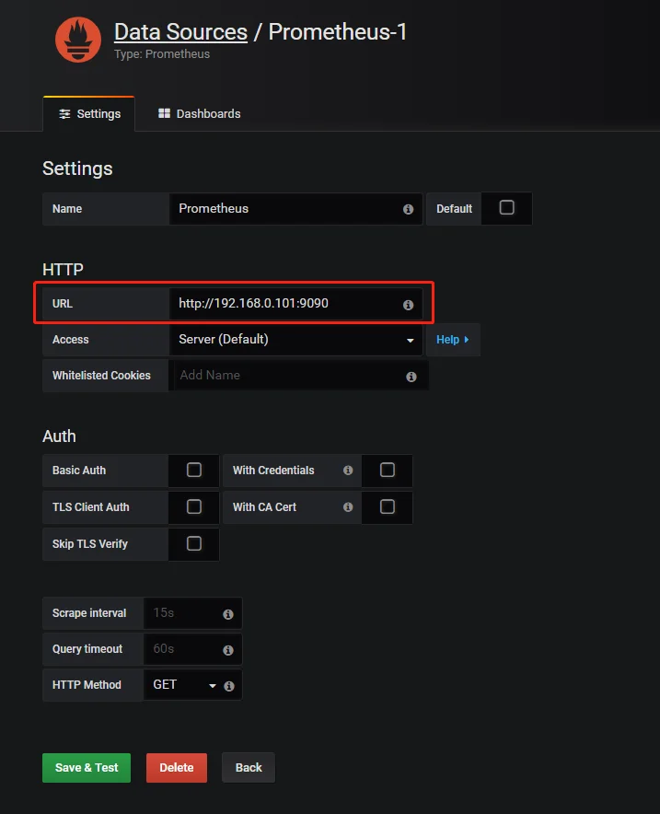Viewport: 660px width, 814px height.
Task: Click the 'Type: Prometheus' subtitle text
Action: pos(162,54)
